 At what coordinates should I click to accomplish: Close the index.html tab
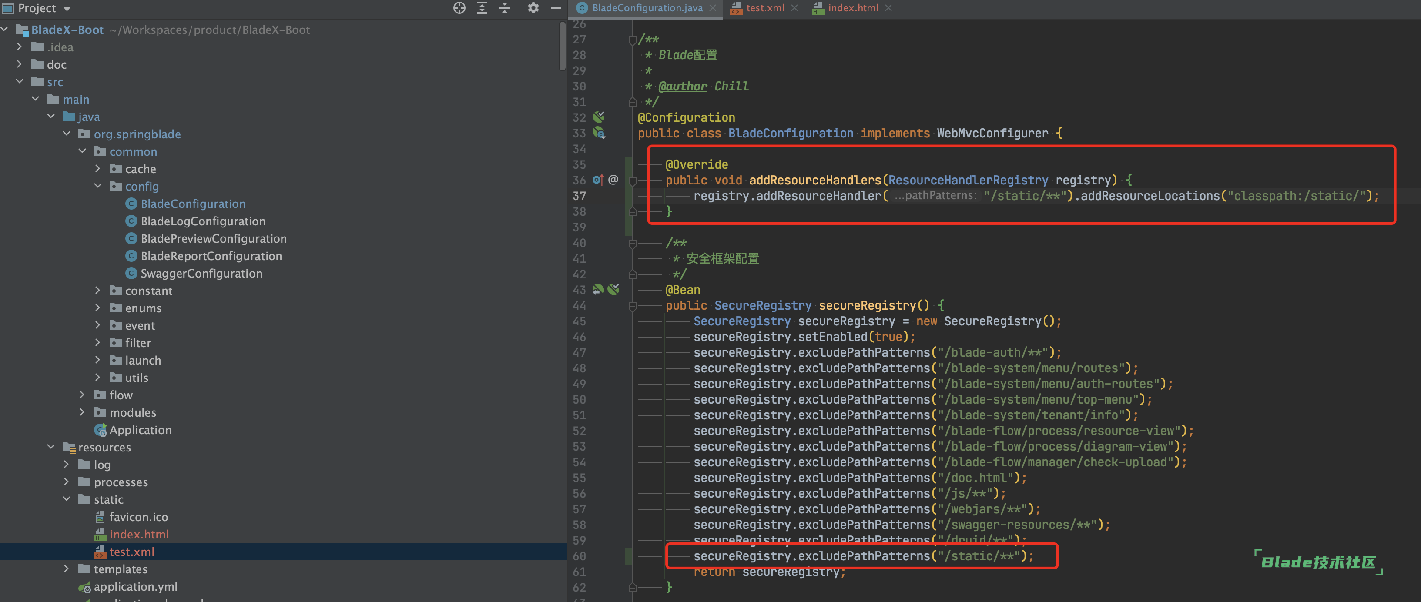click(888, 8)
